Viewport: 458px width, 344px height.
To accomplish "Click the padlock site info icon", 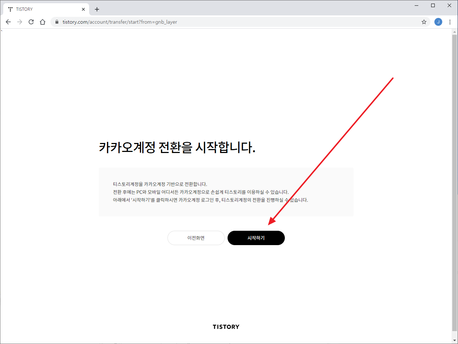I will 57,22.
